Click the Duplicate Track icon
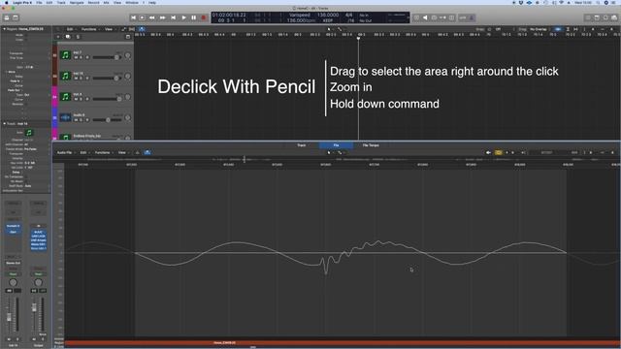Viewport: 621px width, 349px height. click(68, 37)
